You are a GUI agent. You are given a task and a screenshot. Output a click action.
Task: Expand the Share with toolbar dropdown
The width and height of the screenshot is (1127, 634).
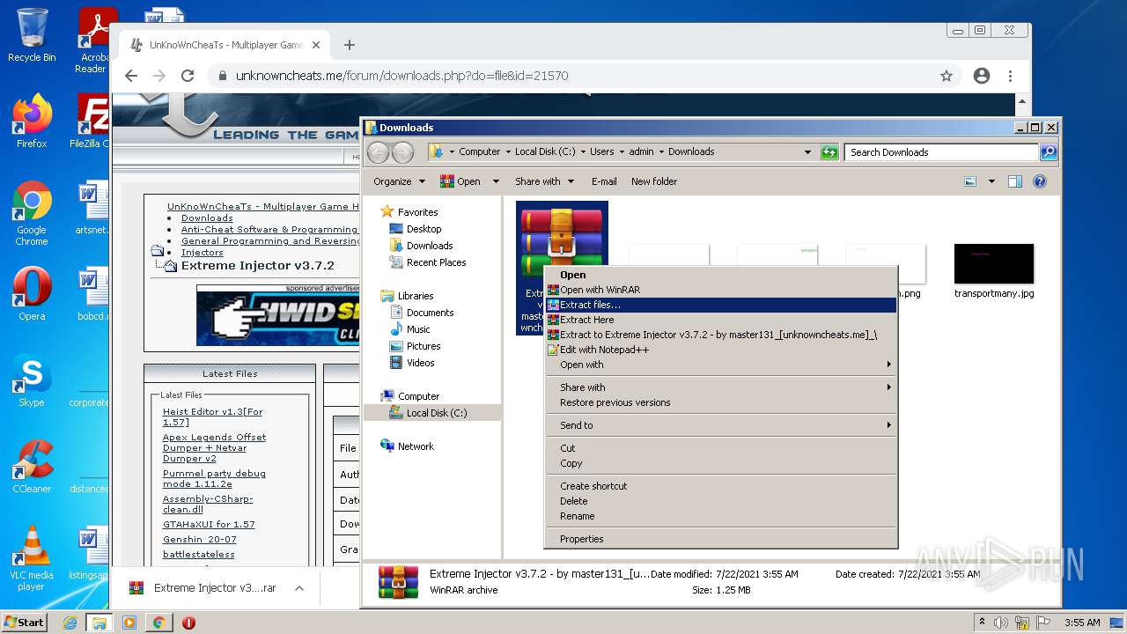point(544,181)
